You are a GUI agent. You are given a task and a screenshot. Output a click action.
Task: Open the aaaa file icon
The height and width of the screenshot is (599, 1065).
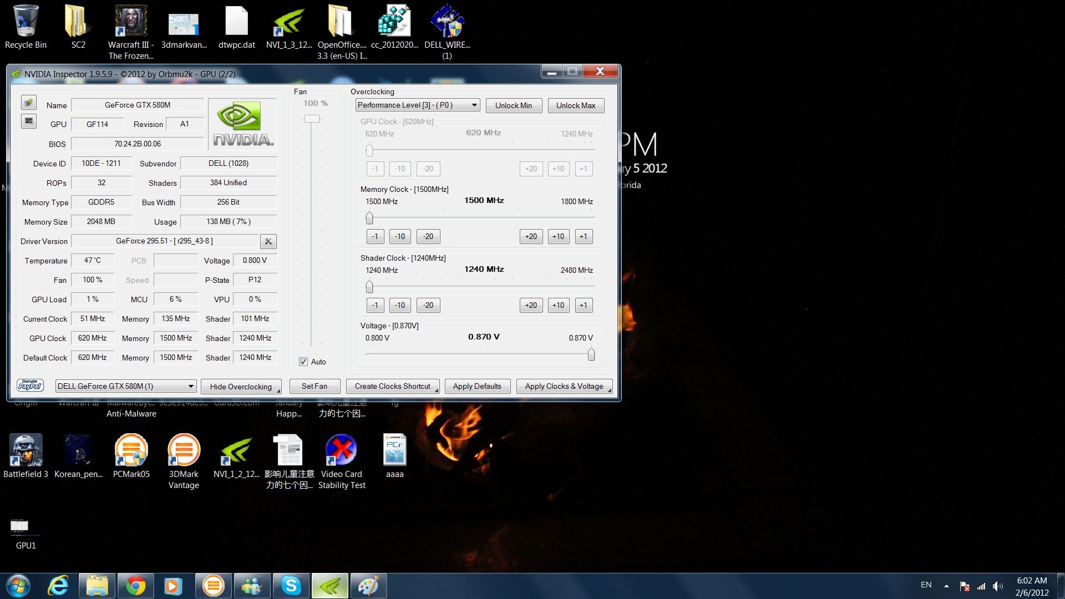point(394,456)
